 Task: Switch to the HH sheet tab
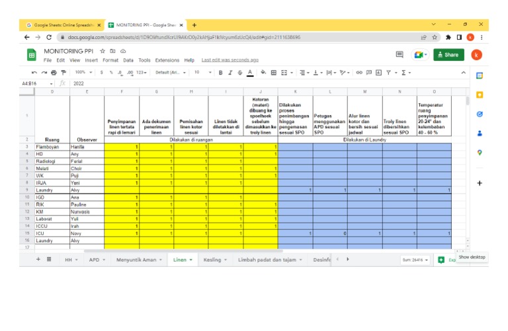[x=71, y=260]
